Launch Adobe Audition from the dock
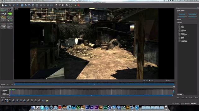199x111 pixels. pos(105,107)
